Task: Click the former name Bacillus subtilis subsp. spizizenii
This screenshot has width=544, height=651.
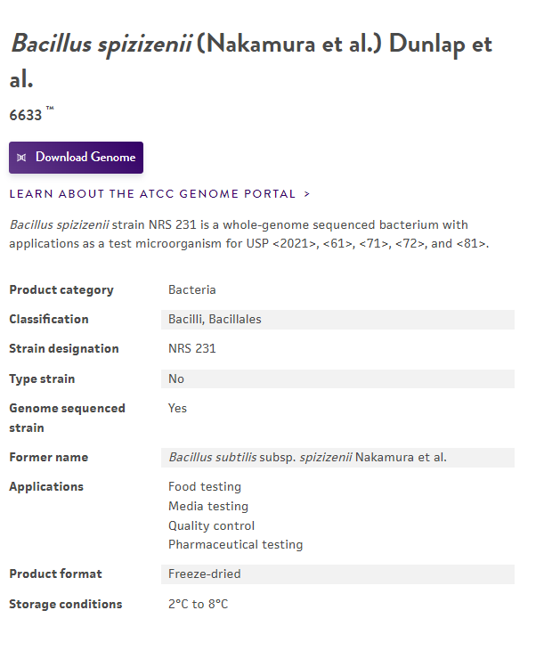Action: [307, 457]
